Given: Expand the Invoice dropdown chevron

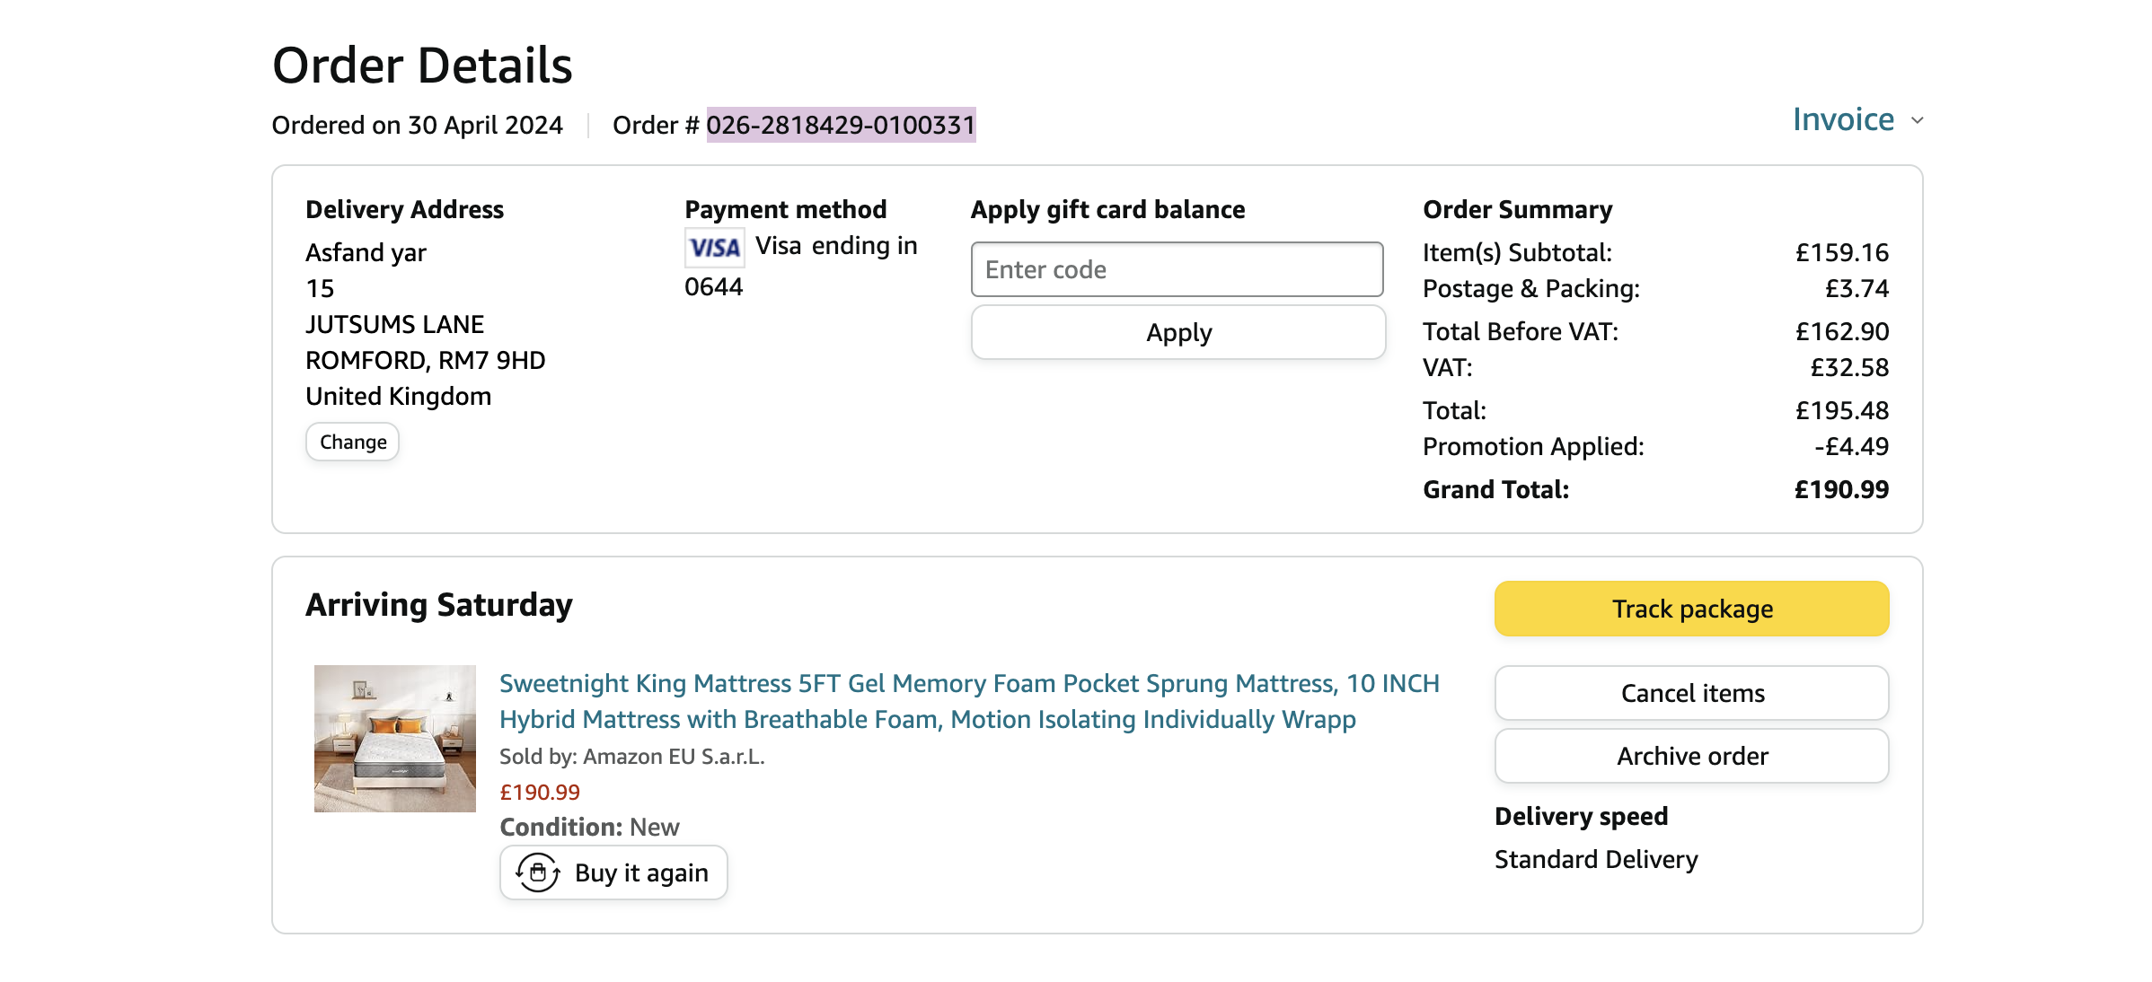Looking at the screenshot, I should (x=1918, y=120).
